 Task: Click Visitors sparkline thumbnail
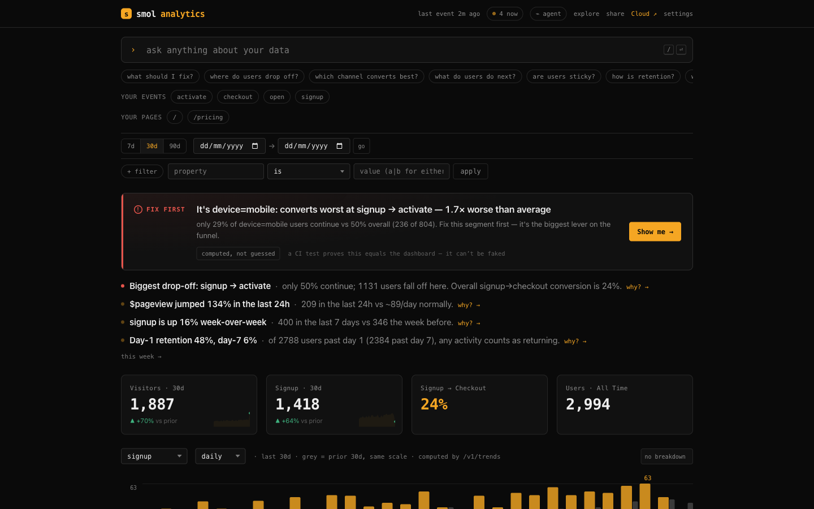tap(232, 419)
